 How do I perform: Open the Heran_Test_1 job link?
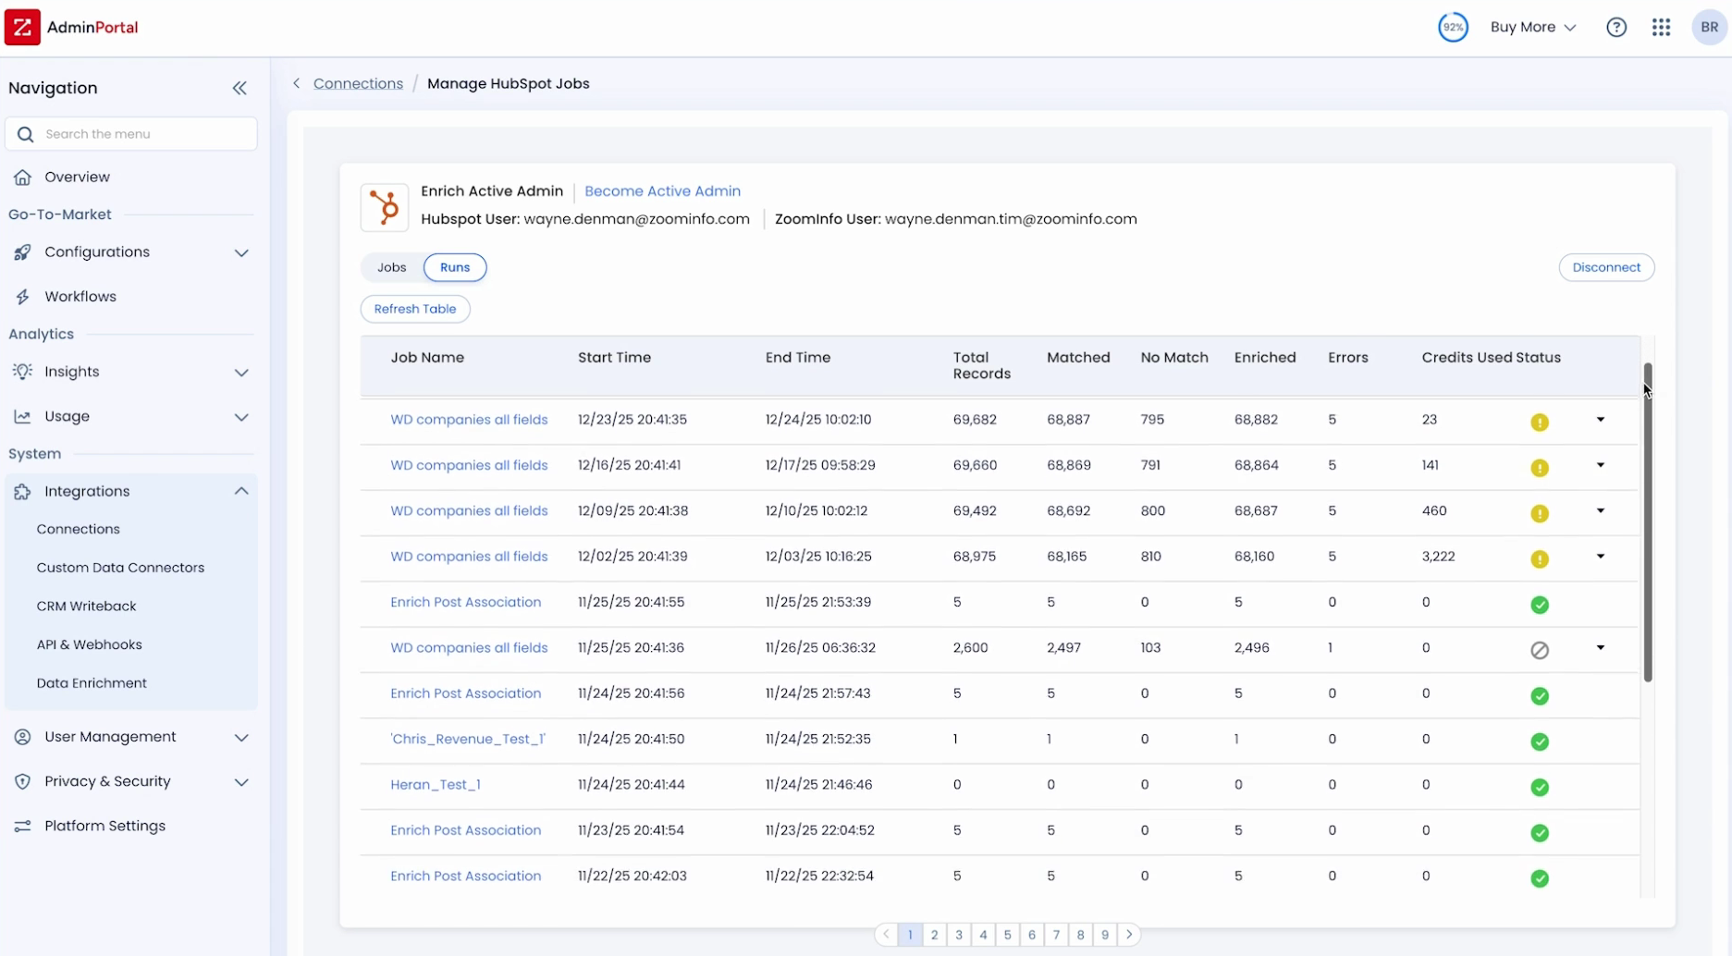[x=436, y=784]
